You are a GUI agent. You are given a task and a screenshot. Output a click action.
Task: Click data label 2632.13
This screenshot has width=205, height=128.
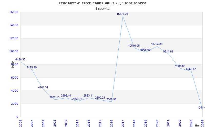pos(54,97)
